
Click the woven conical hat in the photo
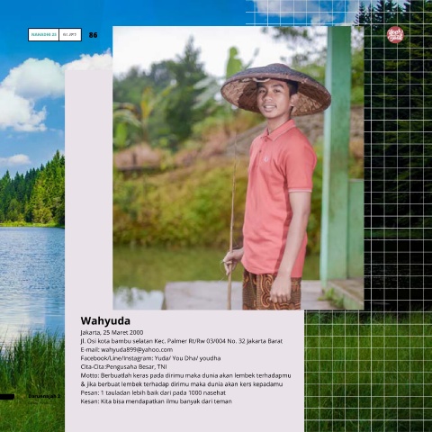275,89
